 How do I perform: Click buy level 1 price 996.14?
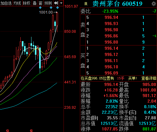coord(111,48)
